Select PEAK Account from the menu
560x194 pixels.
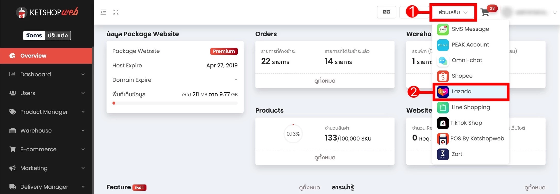pos(471,45)
